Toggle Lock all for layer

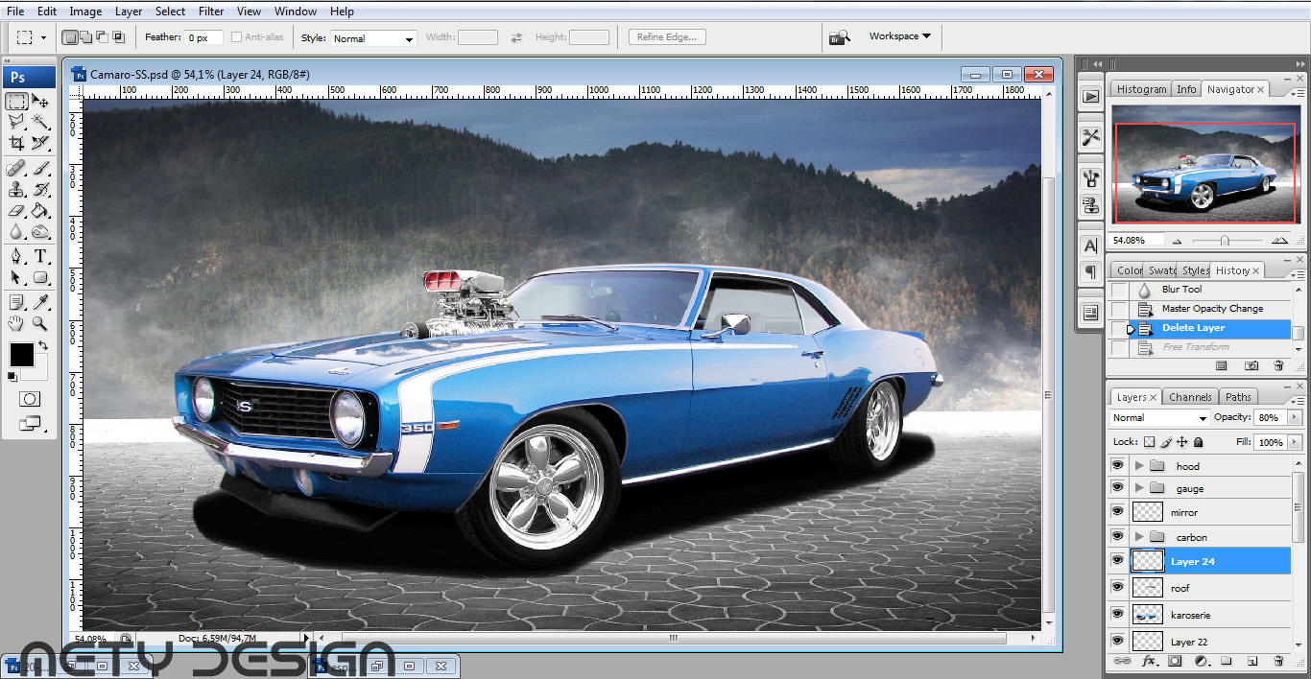pos(1199,442)
